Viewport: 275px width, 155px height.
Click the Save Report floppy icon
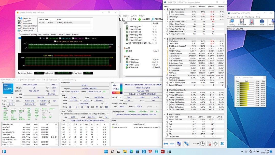(x=242, y=22)
